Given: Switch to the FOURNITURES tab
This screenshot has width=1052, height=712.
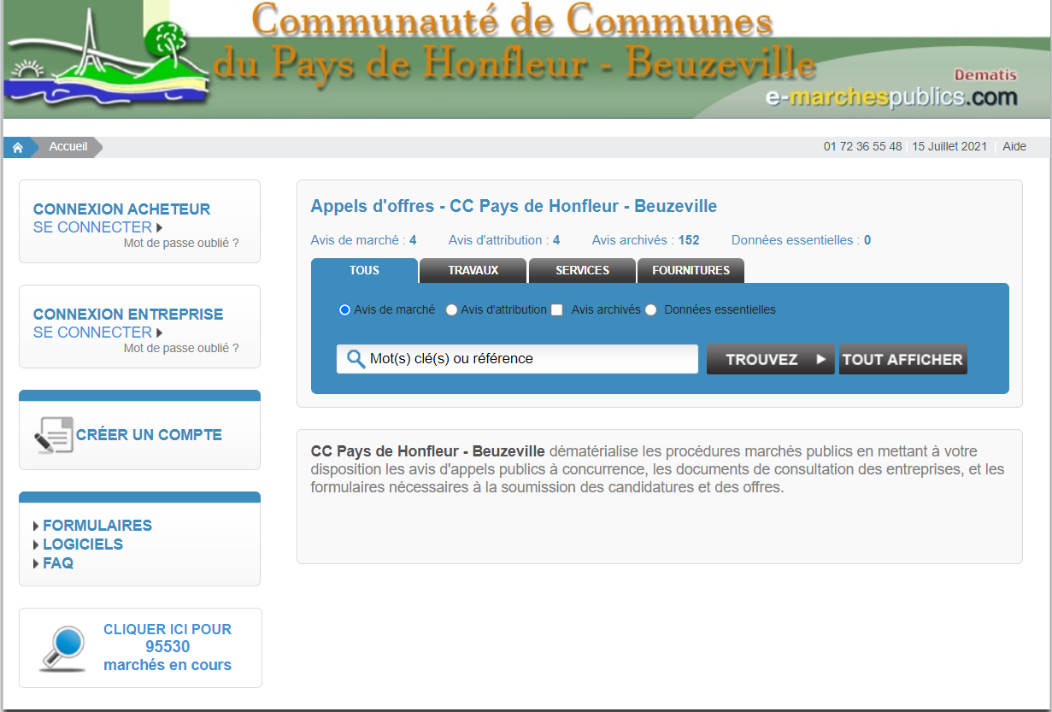Looking at the screenshot, I should [691, 270].
